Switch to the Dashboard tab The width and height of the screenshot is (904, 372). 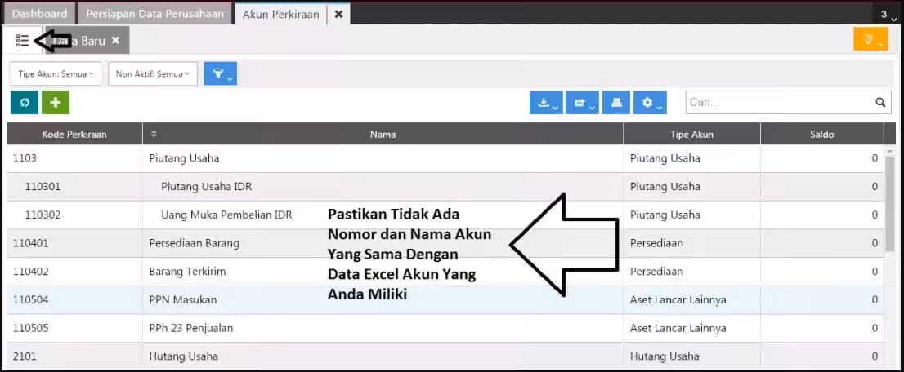pyautogui.click(x=40, y=14)
